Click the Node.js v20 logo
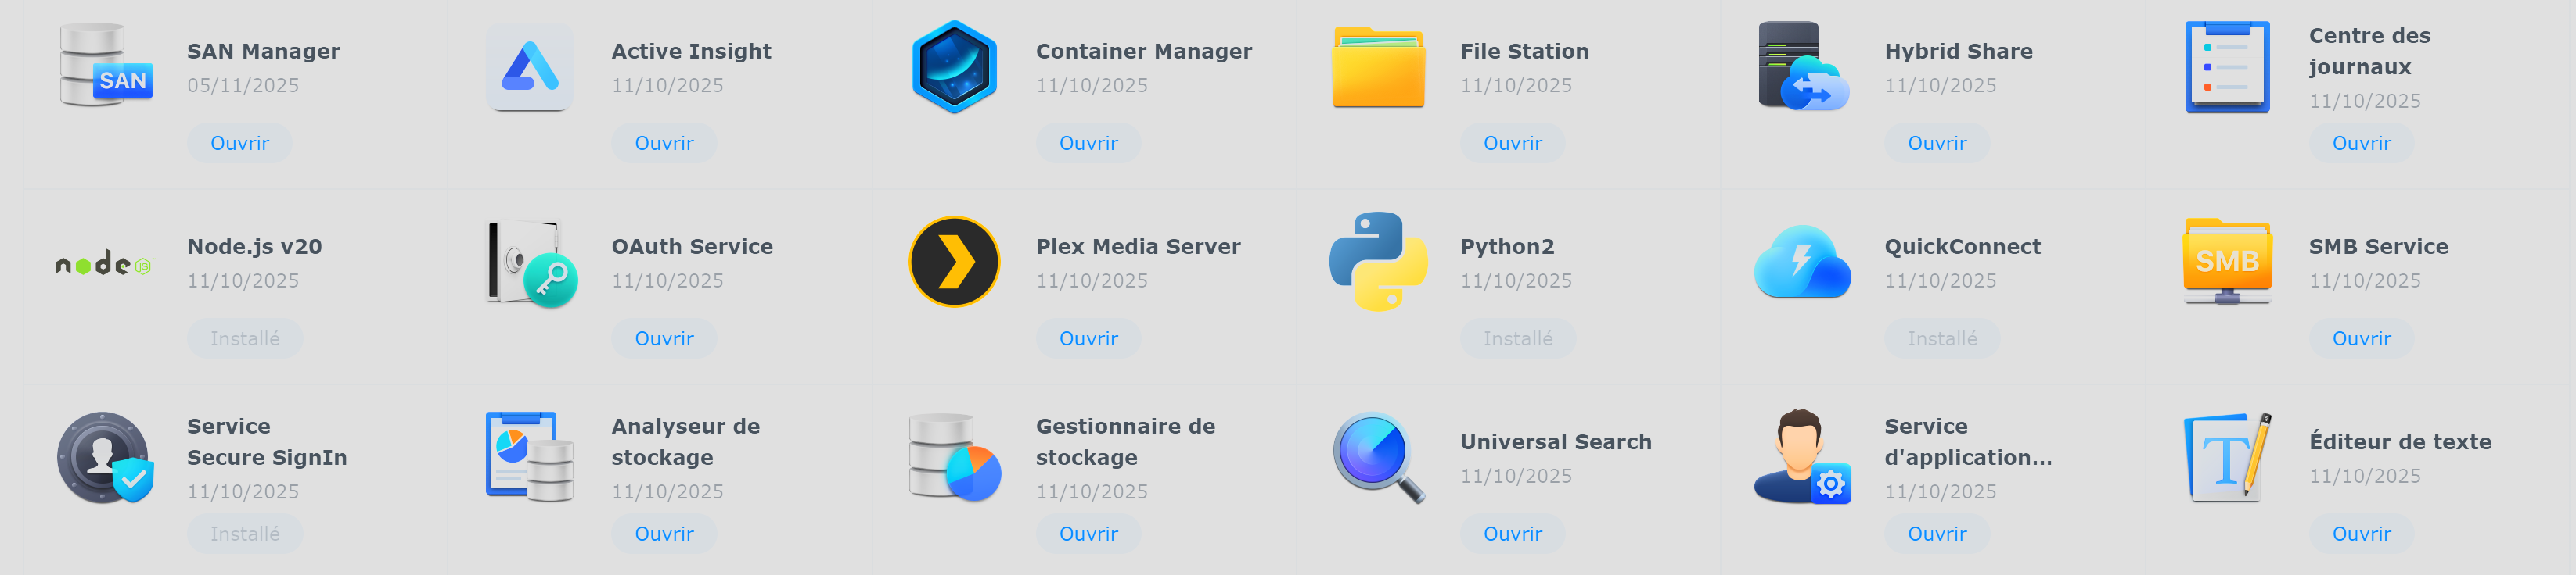 click(x=104, y=263)
